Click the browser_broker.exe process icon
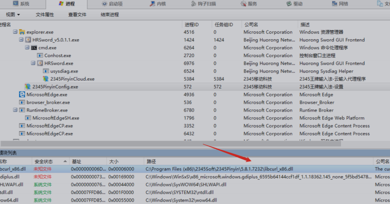390x204 pixels. [22, 102]
